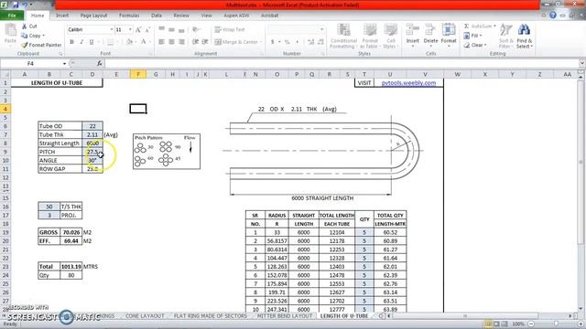Screen dimensions: 586x329
Task: Click the top align icon
Action: 161,29
